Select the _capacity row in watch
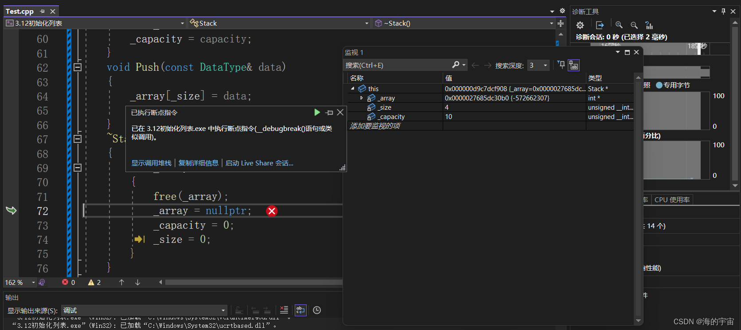 tap(491, 117)
